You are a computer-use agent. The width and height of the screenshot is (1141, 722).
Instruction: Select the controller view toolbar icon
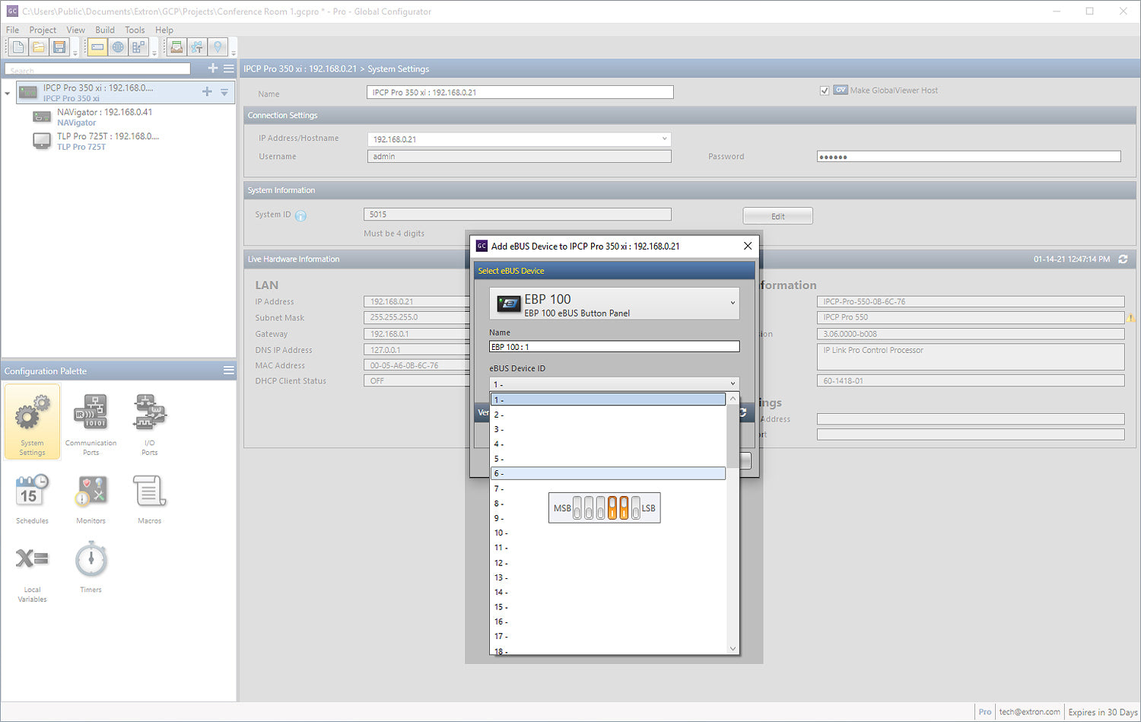click(x=97, y=47)
